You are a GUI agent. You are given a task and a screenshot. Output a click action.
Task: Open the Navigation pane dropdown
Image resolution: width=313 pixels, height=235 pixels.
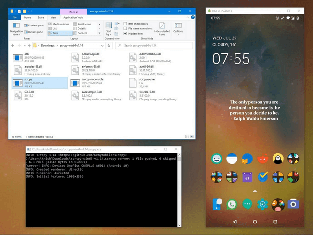16,33
